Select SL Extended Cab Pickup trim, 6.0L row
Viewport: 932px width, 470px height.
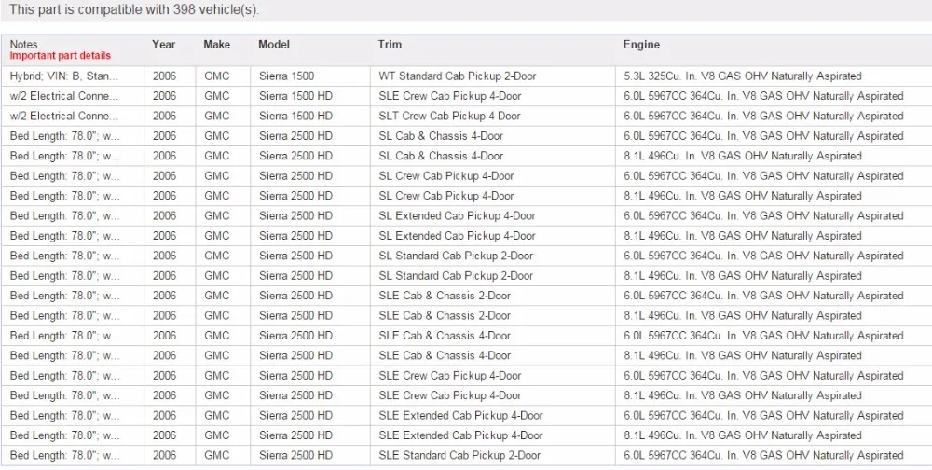click(x=457, y=216)
